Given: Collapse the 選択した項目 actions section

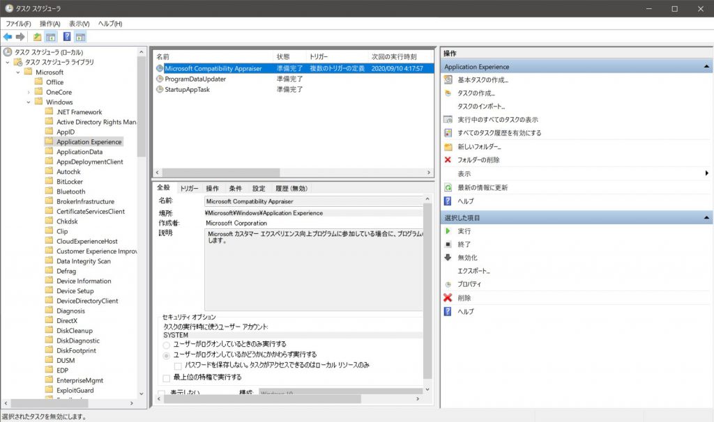Looking at the screenshot, I should coord(706,218).
